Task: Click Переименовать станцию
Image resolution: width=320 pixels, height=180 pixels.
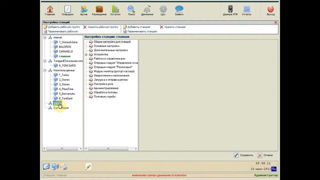Action: [x=140, y=31]
